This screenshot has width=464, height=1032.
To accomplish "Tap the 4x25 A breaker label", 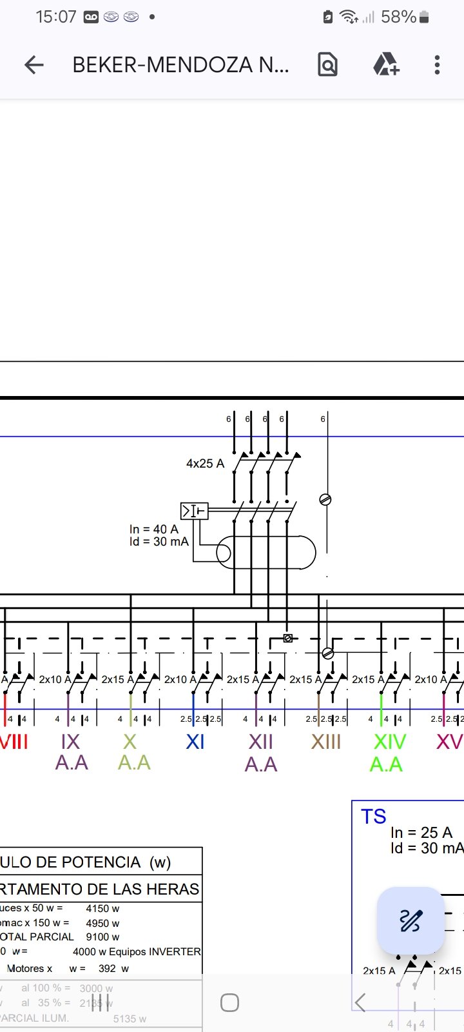I will [x=205, y=463].
